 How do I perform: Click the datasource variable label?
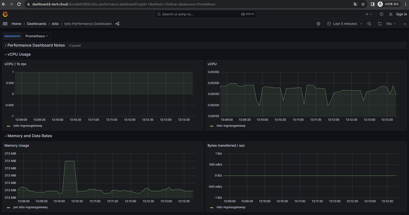(x=12, y=36)
